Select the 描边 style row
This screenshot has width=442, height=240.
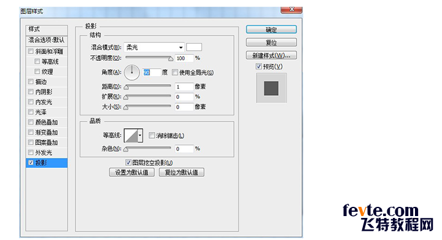click(x=47, y=82)
